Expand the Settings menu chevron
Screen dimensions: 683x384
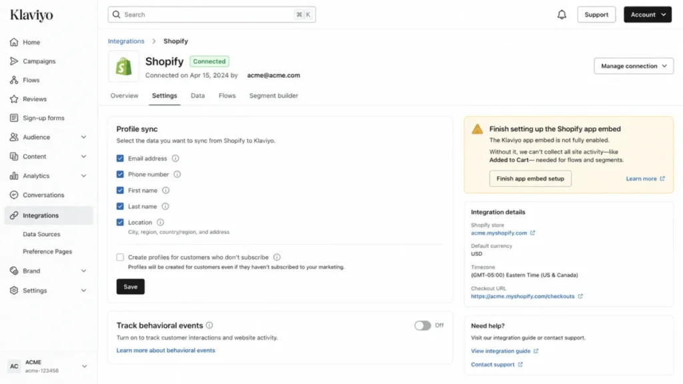click(x=83, y=291)
